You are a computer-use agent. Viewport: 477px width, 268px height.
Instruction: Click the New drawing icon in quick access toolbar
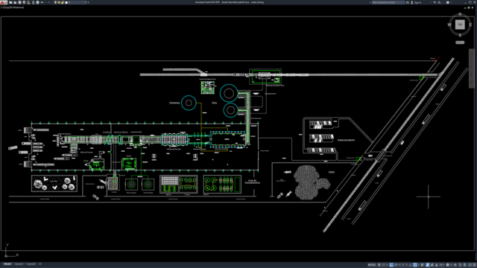[10, 2]
